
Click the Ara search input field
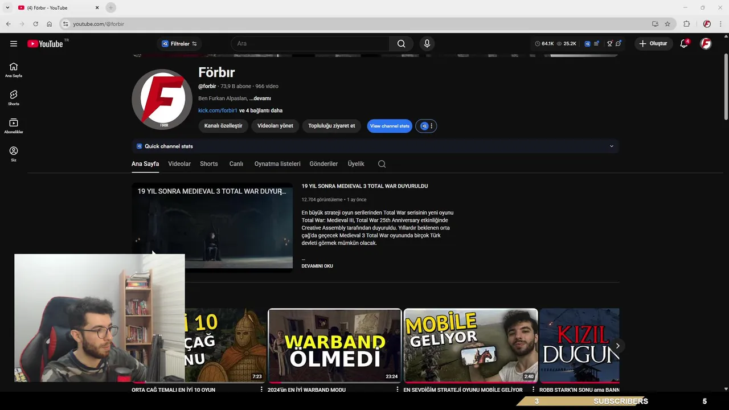(x=310, y=44)
